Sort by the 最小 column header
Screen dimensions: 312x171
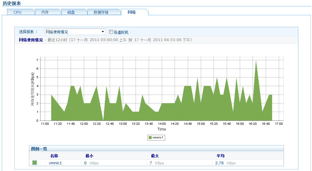coord(89,156)
